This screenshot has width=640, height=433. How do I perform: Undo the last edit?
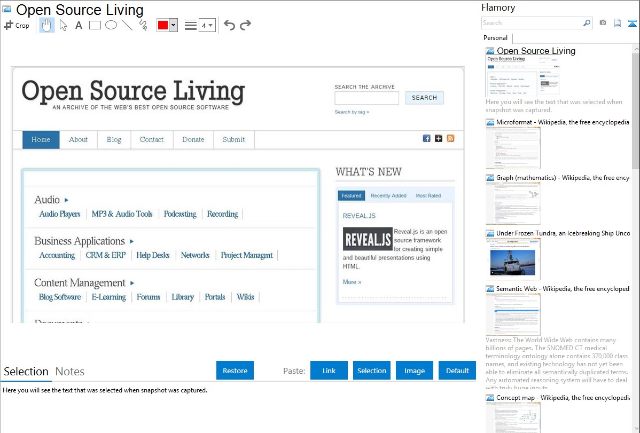pos(229,25)
